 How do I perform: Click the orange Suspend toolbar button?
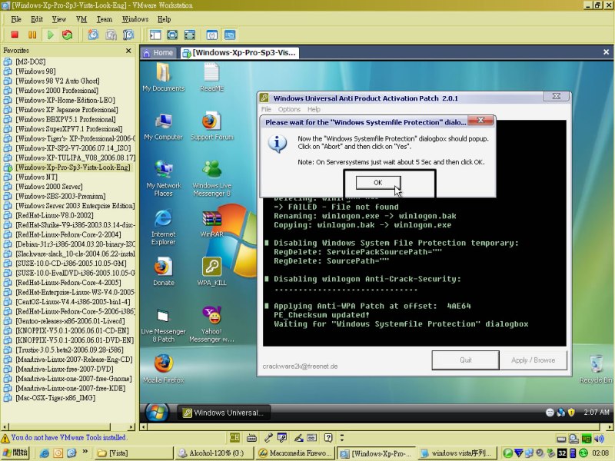32,35
